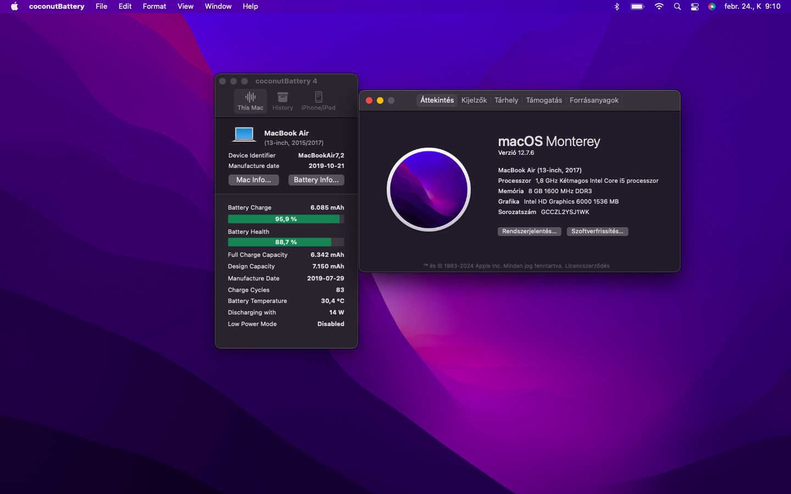This screenshot has width=791, height=494.
Task: Click the Szoftverfrissítés... button
Action: coord(597,232)
